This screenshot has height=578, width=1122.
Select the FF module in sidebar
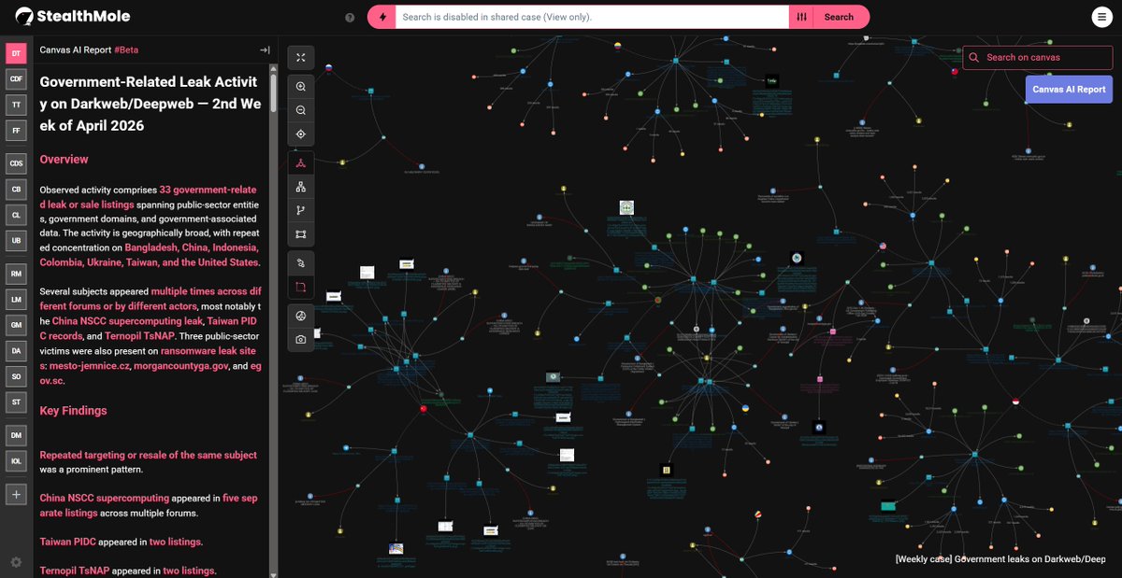[16, 132]
